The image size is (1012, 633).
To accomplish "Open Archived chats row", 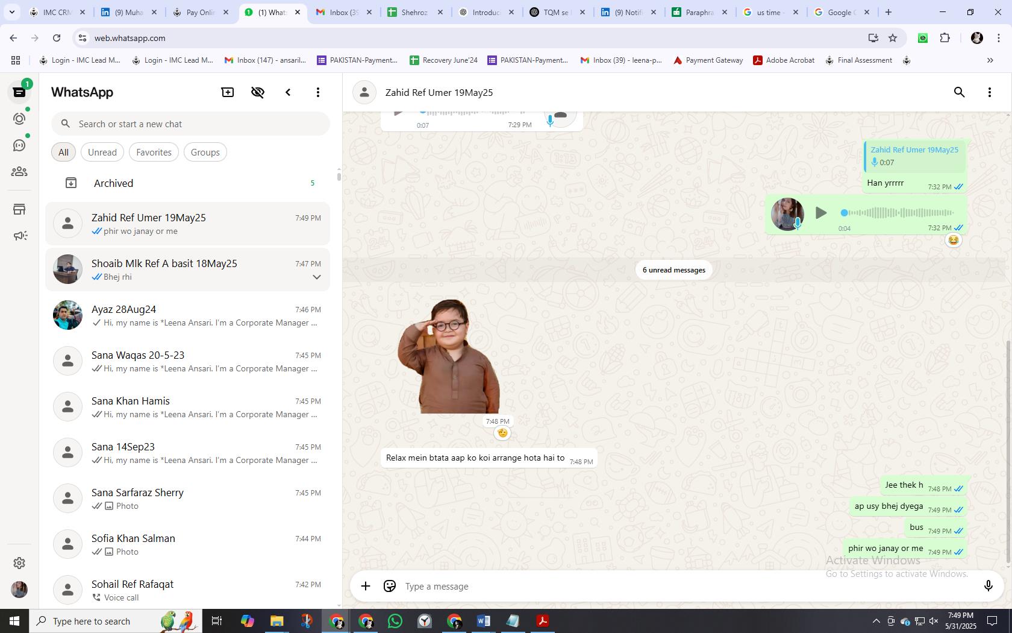I will click(x=188, y=183).
